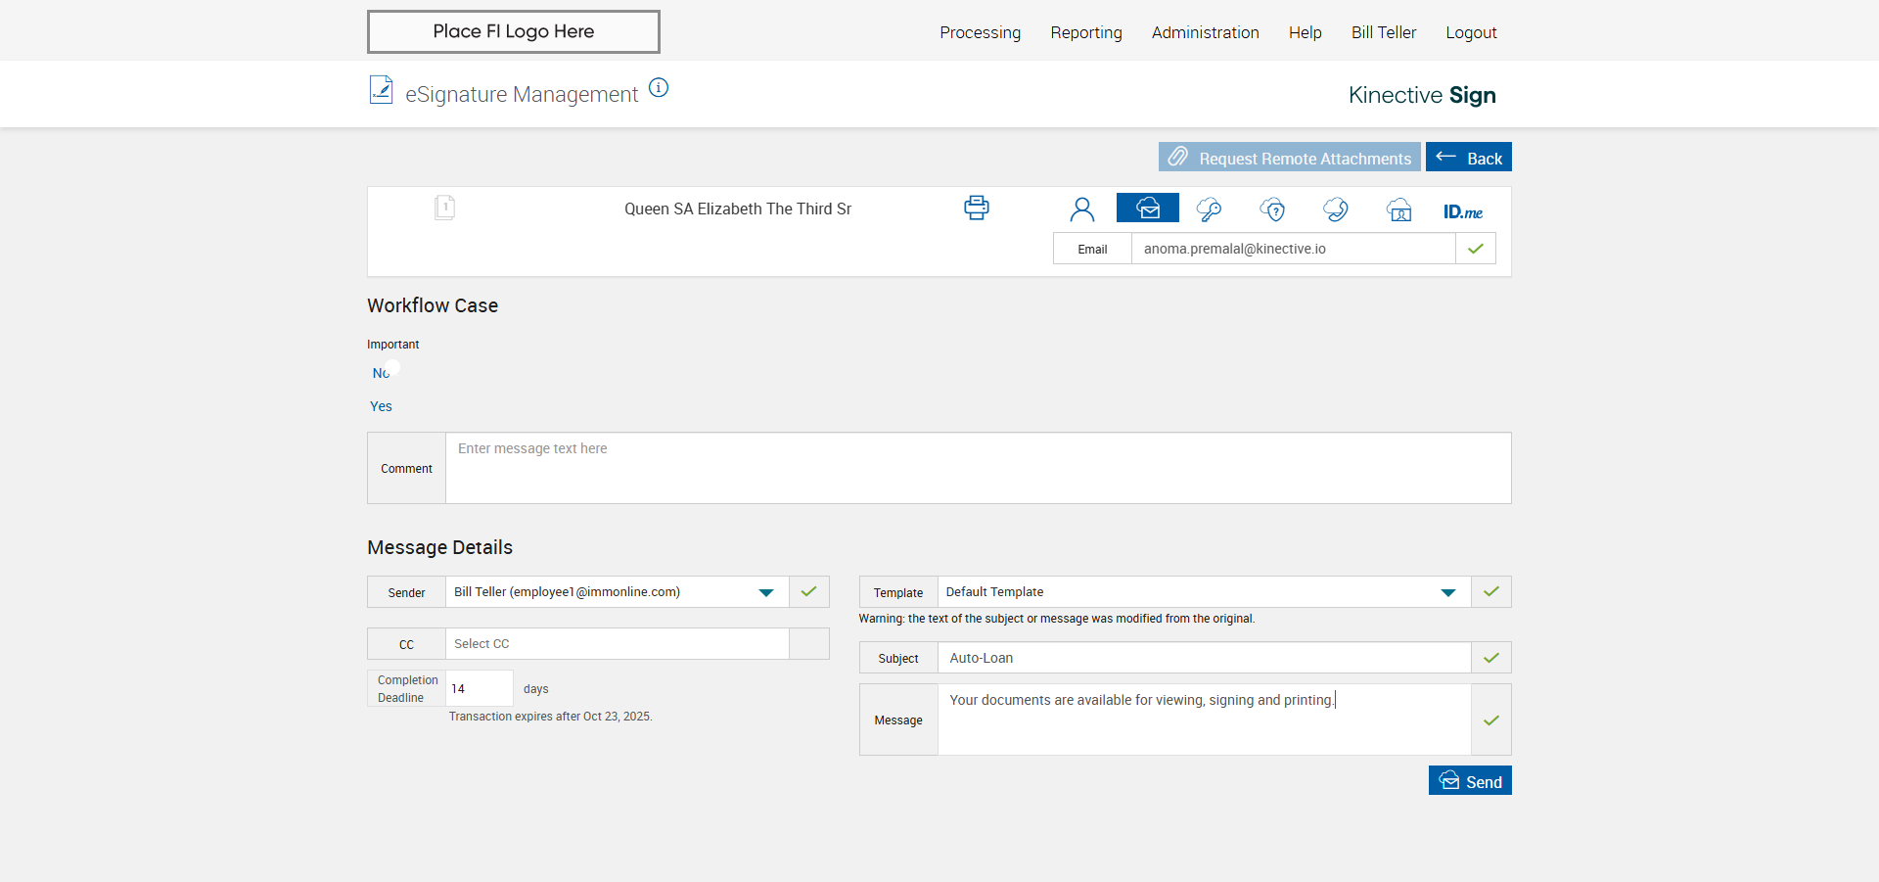Choose the cloud shield question authentication icon

(x=1272, y=209)
